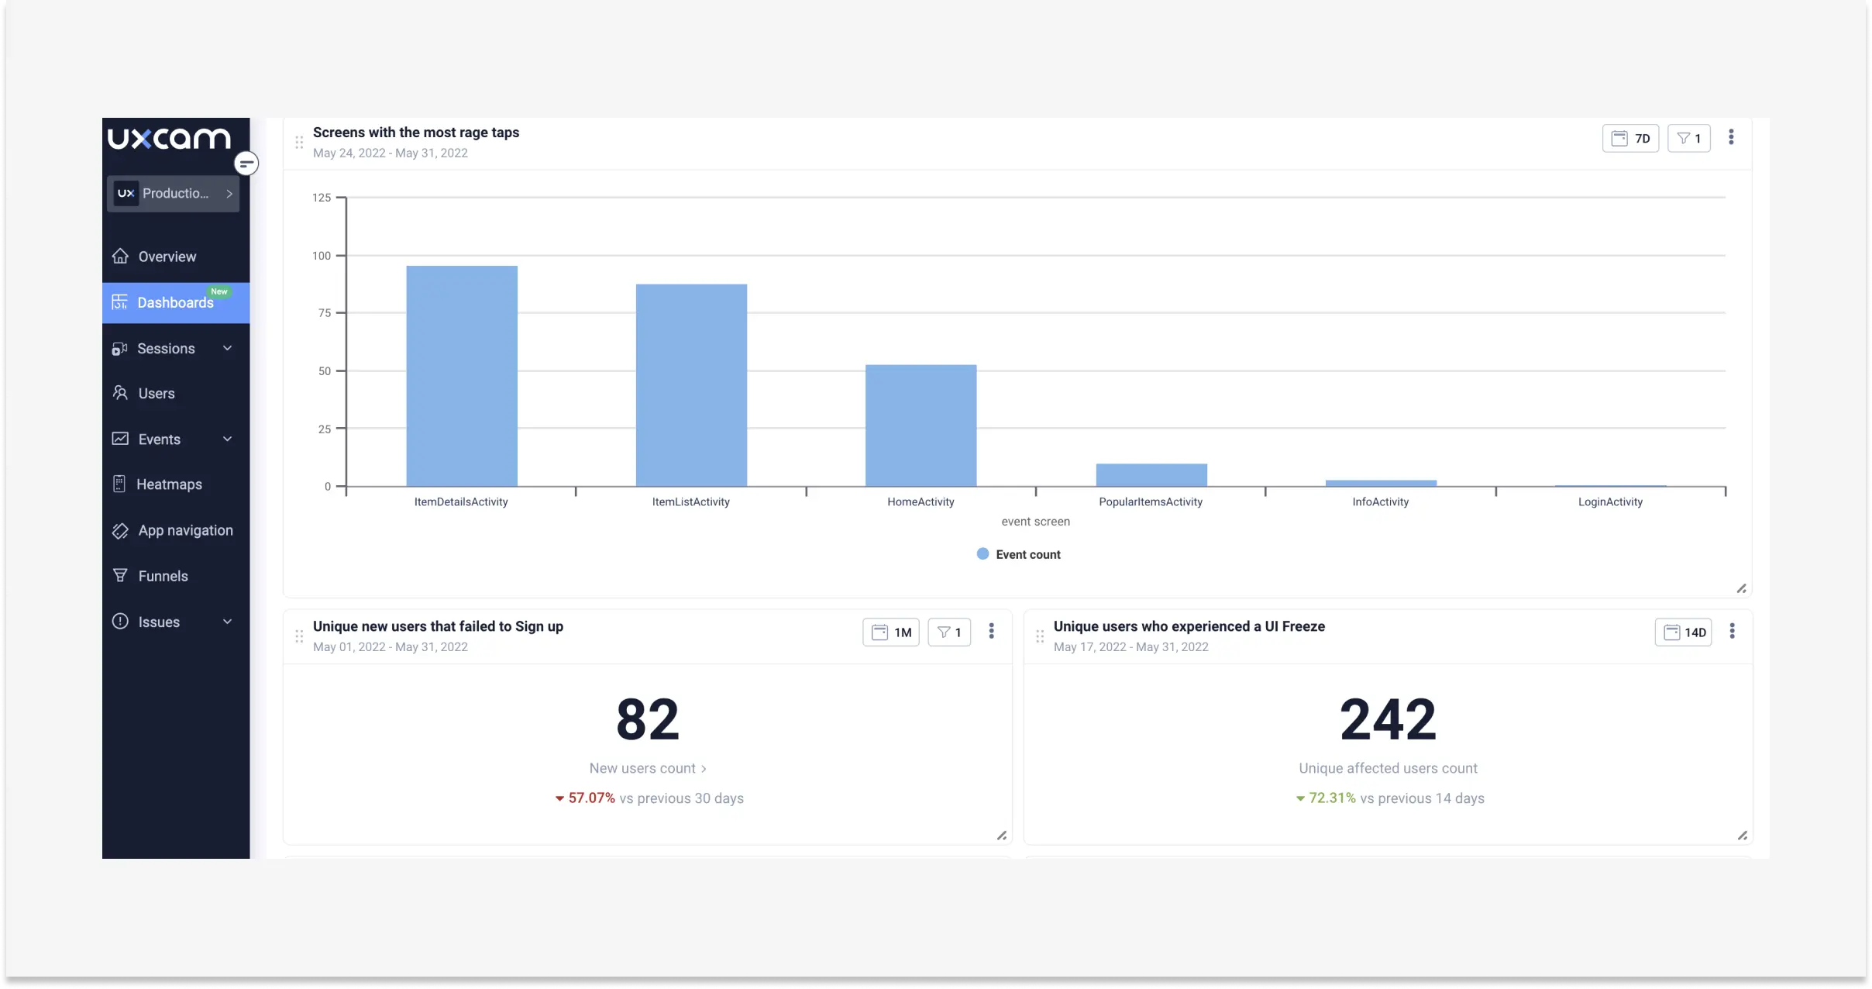Screen dimensions: 1872x989
Task: Go to Overview in sidebar
Action: [x=167, y=257]
